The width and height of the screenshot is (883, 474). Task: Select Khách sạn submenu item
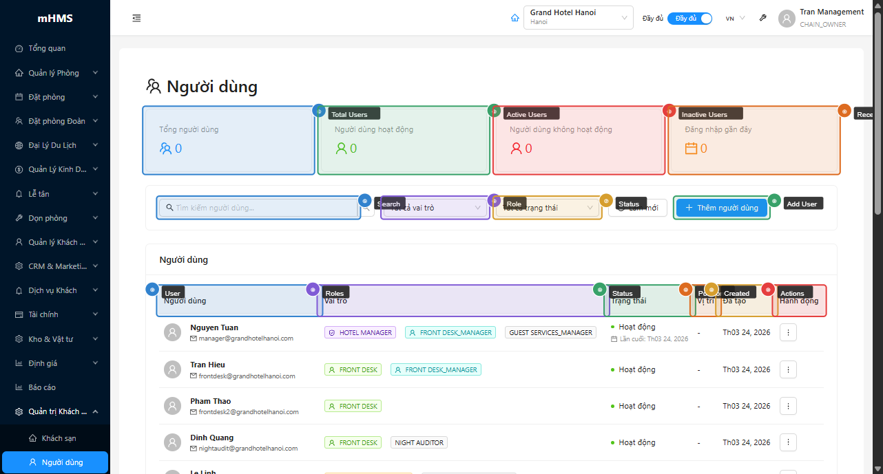pyautogui.click(x=59, y=438)
